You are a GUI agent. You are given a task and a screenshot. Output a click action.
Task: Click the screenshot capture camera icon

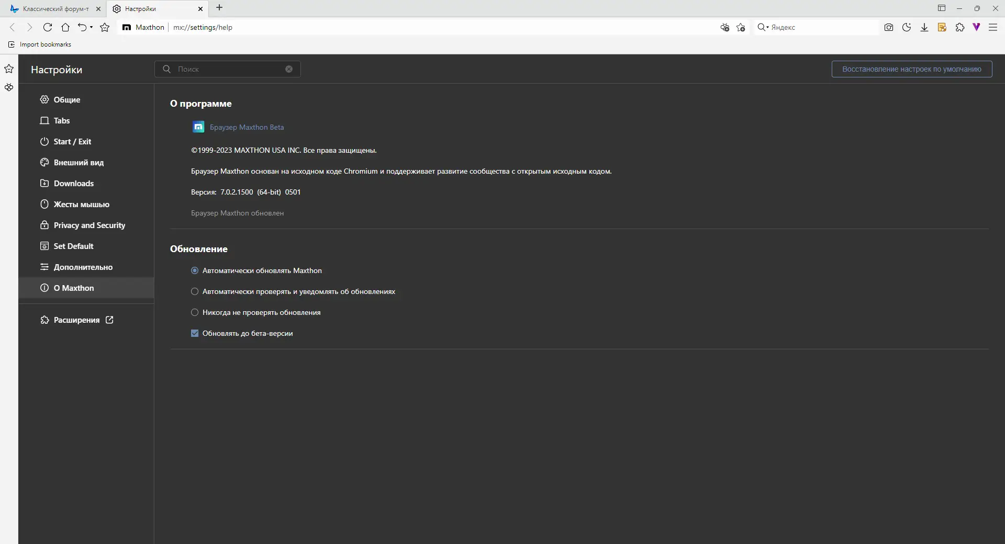point(889,28)
